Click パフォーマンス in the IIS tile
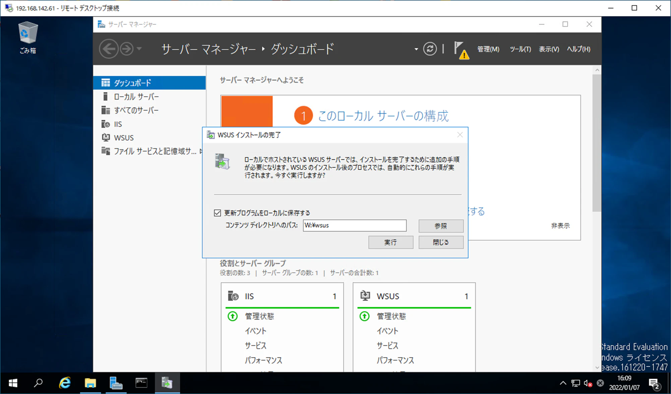The height and width of the screenshot is (394, 671). click(263, 360)
